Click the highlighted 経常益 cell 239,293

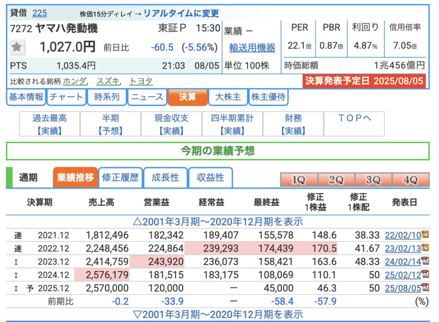(x=212, y=248)
